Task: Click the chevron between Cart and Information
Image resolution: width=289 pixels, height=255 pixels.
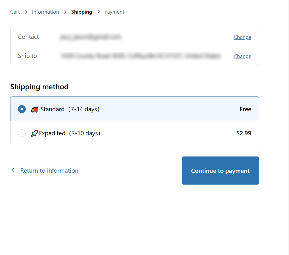Action: [26, 12]
